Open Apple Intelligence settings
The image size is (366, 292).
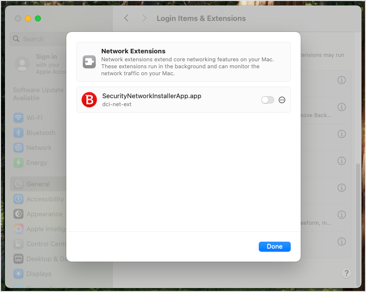(x=38, y=229)
